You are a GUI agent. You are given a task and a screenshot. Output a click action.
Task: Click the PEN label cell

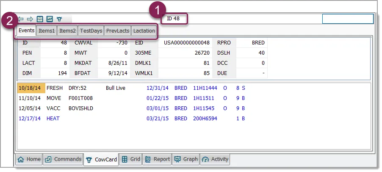point(29,53)
